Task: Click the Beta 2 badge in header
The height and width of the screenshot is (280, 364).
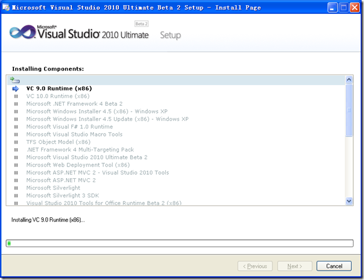Action: pyautogui.click(x=141, y=24)
